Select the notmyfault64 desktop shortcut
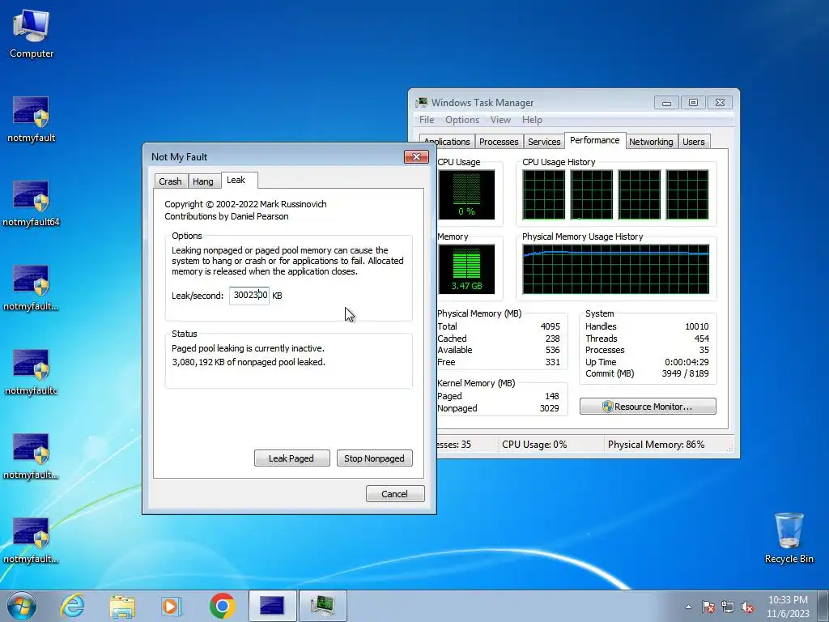Image resolution: width=829 pixels, height=622 pixels. (32, 203)
